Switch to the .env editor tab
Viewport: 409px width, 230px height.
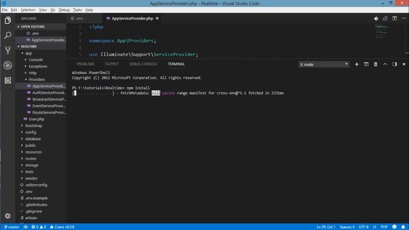tap(84, 19)
